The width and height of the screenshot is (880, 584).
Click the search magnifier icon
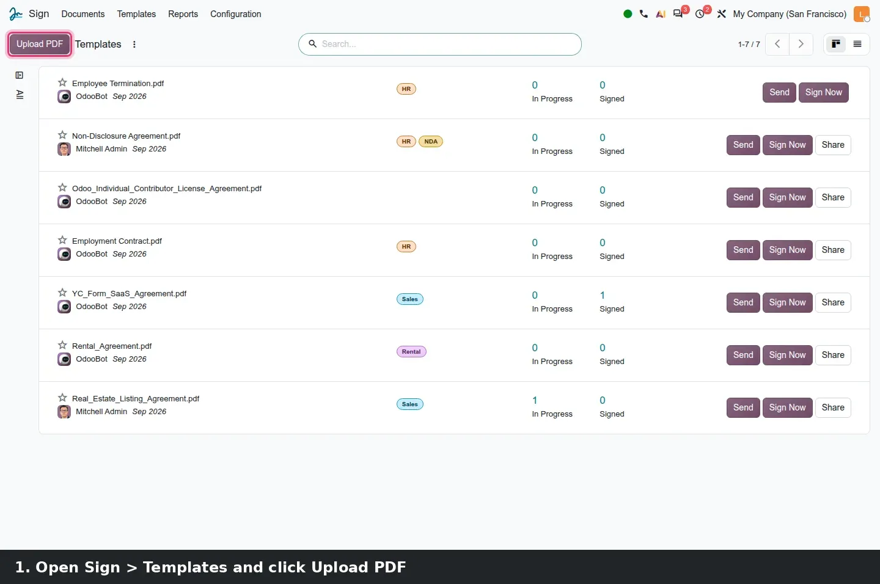(312, 44)
